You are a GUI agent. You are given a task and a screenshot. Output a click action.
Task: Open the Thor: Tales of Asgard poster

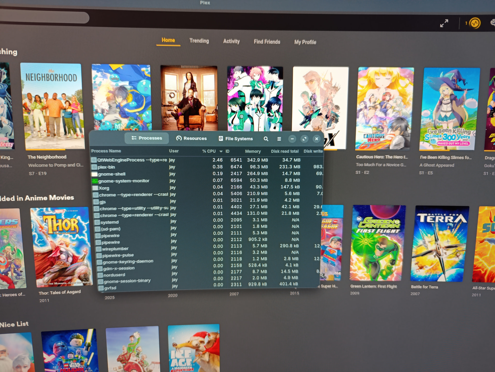(x=61, y=247)
